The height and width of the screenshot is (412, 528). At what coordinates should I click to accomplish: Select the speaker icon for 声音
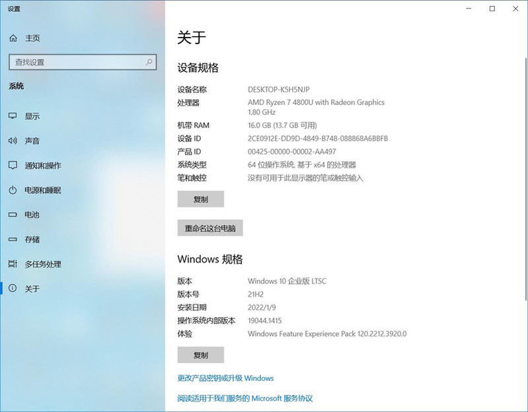pos(13,141)
